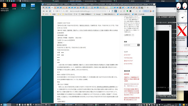Click the green Evernote extension icon
The width and height of the screenshot is (188, 106).
pyautogui.click(x=127, y=11)
